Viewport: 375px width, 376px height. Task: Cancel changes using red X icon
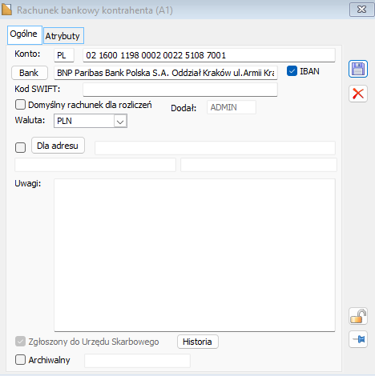click(358, 94)
